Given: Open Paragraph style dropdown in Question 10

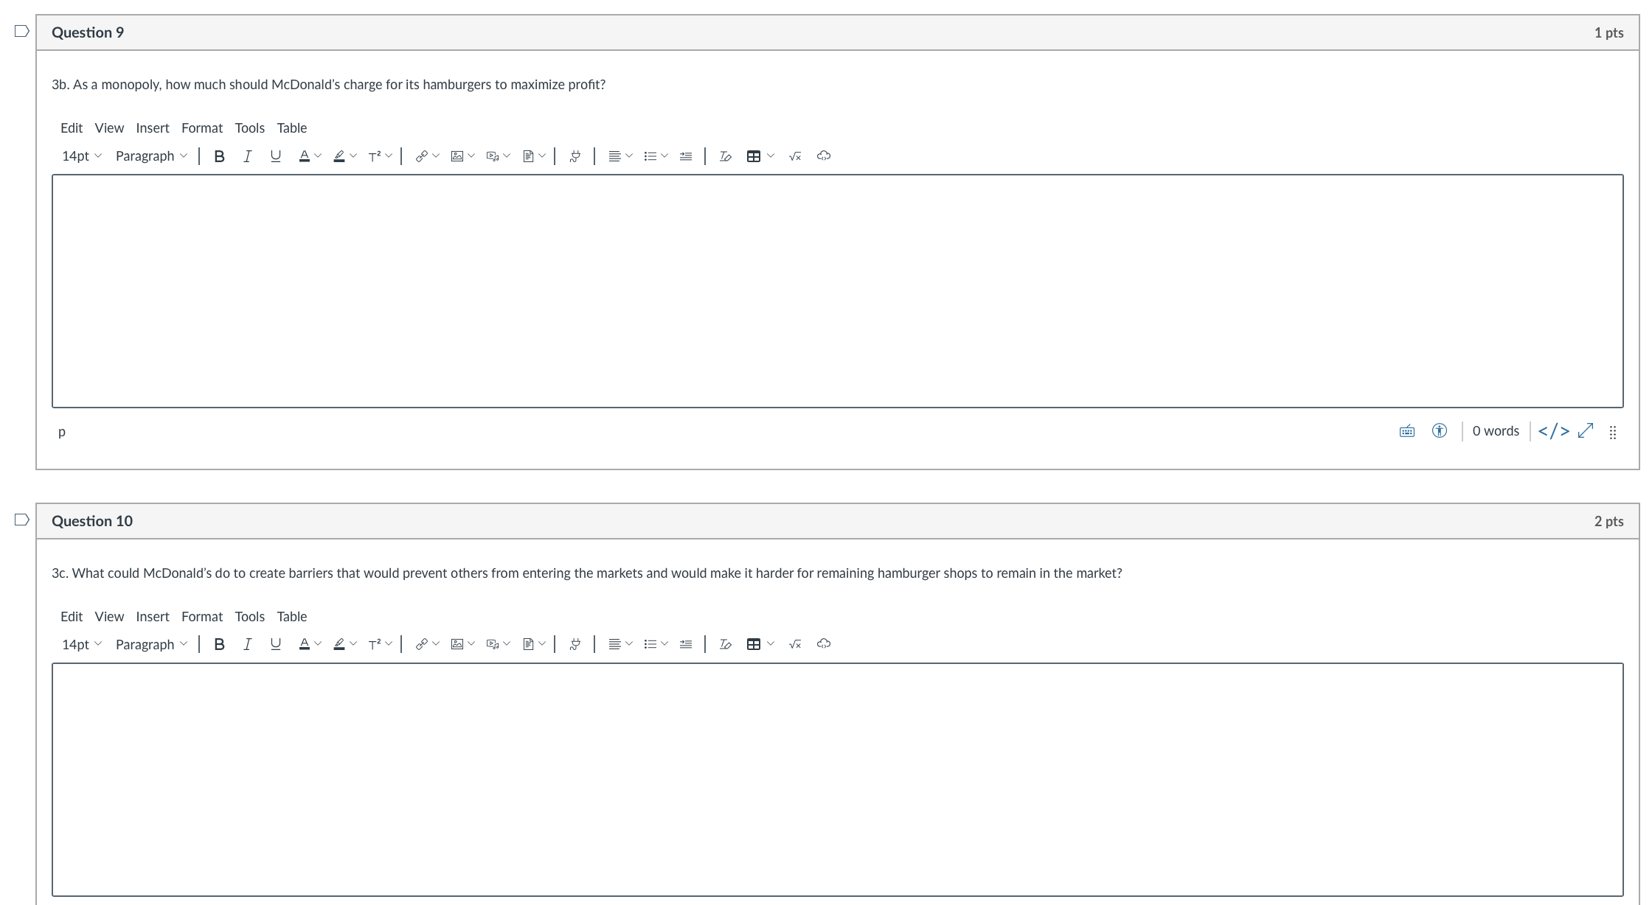Looking at the screenshot, I should [151, 644].
